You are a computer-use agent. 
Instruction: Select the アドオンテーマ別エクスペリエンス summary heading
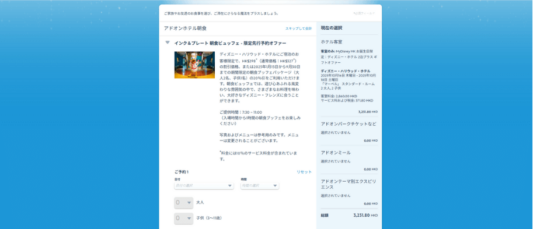(x=349, y=184)
